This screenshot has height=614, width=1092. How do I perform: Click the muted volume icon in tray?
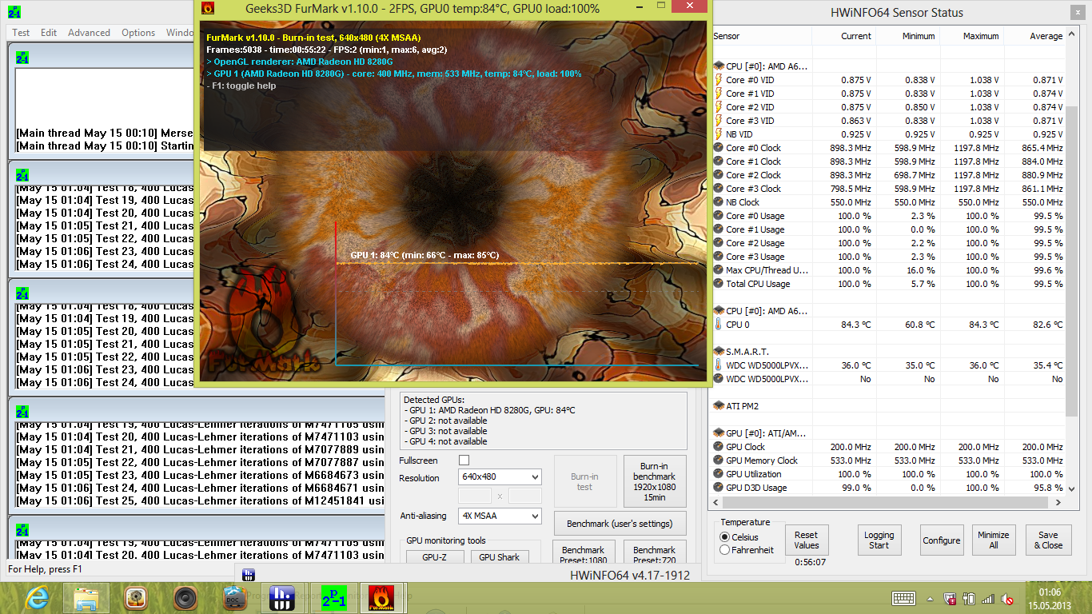pos(1008,598)
